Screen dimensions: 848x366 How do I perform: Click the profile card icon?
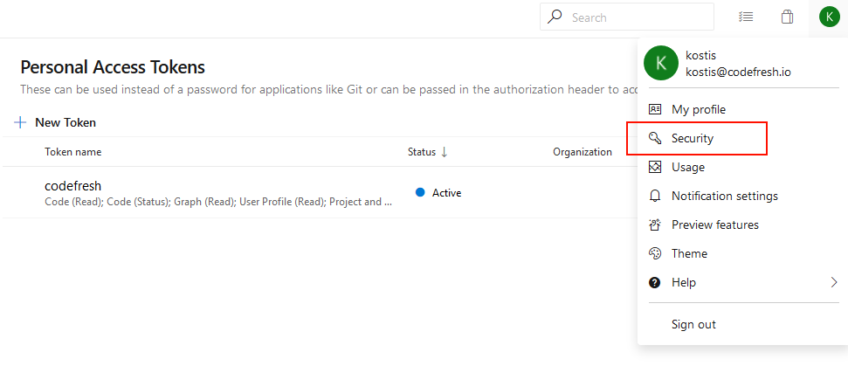(655, 109)
